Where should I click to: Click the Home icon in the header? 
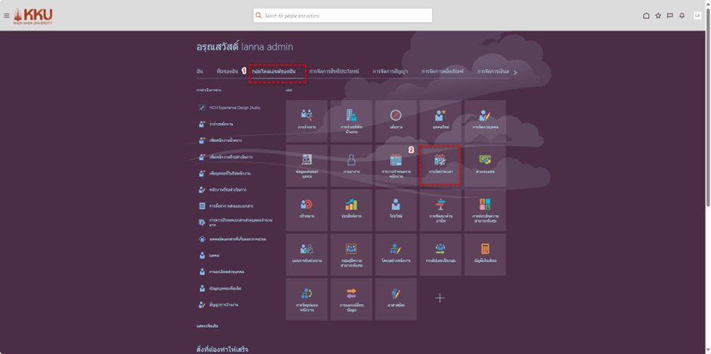pyautogui.click(x=646, y=15)
